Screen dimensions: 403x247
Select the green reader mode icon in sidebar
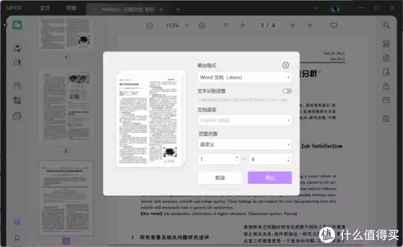17,25
